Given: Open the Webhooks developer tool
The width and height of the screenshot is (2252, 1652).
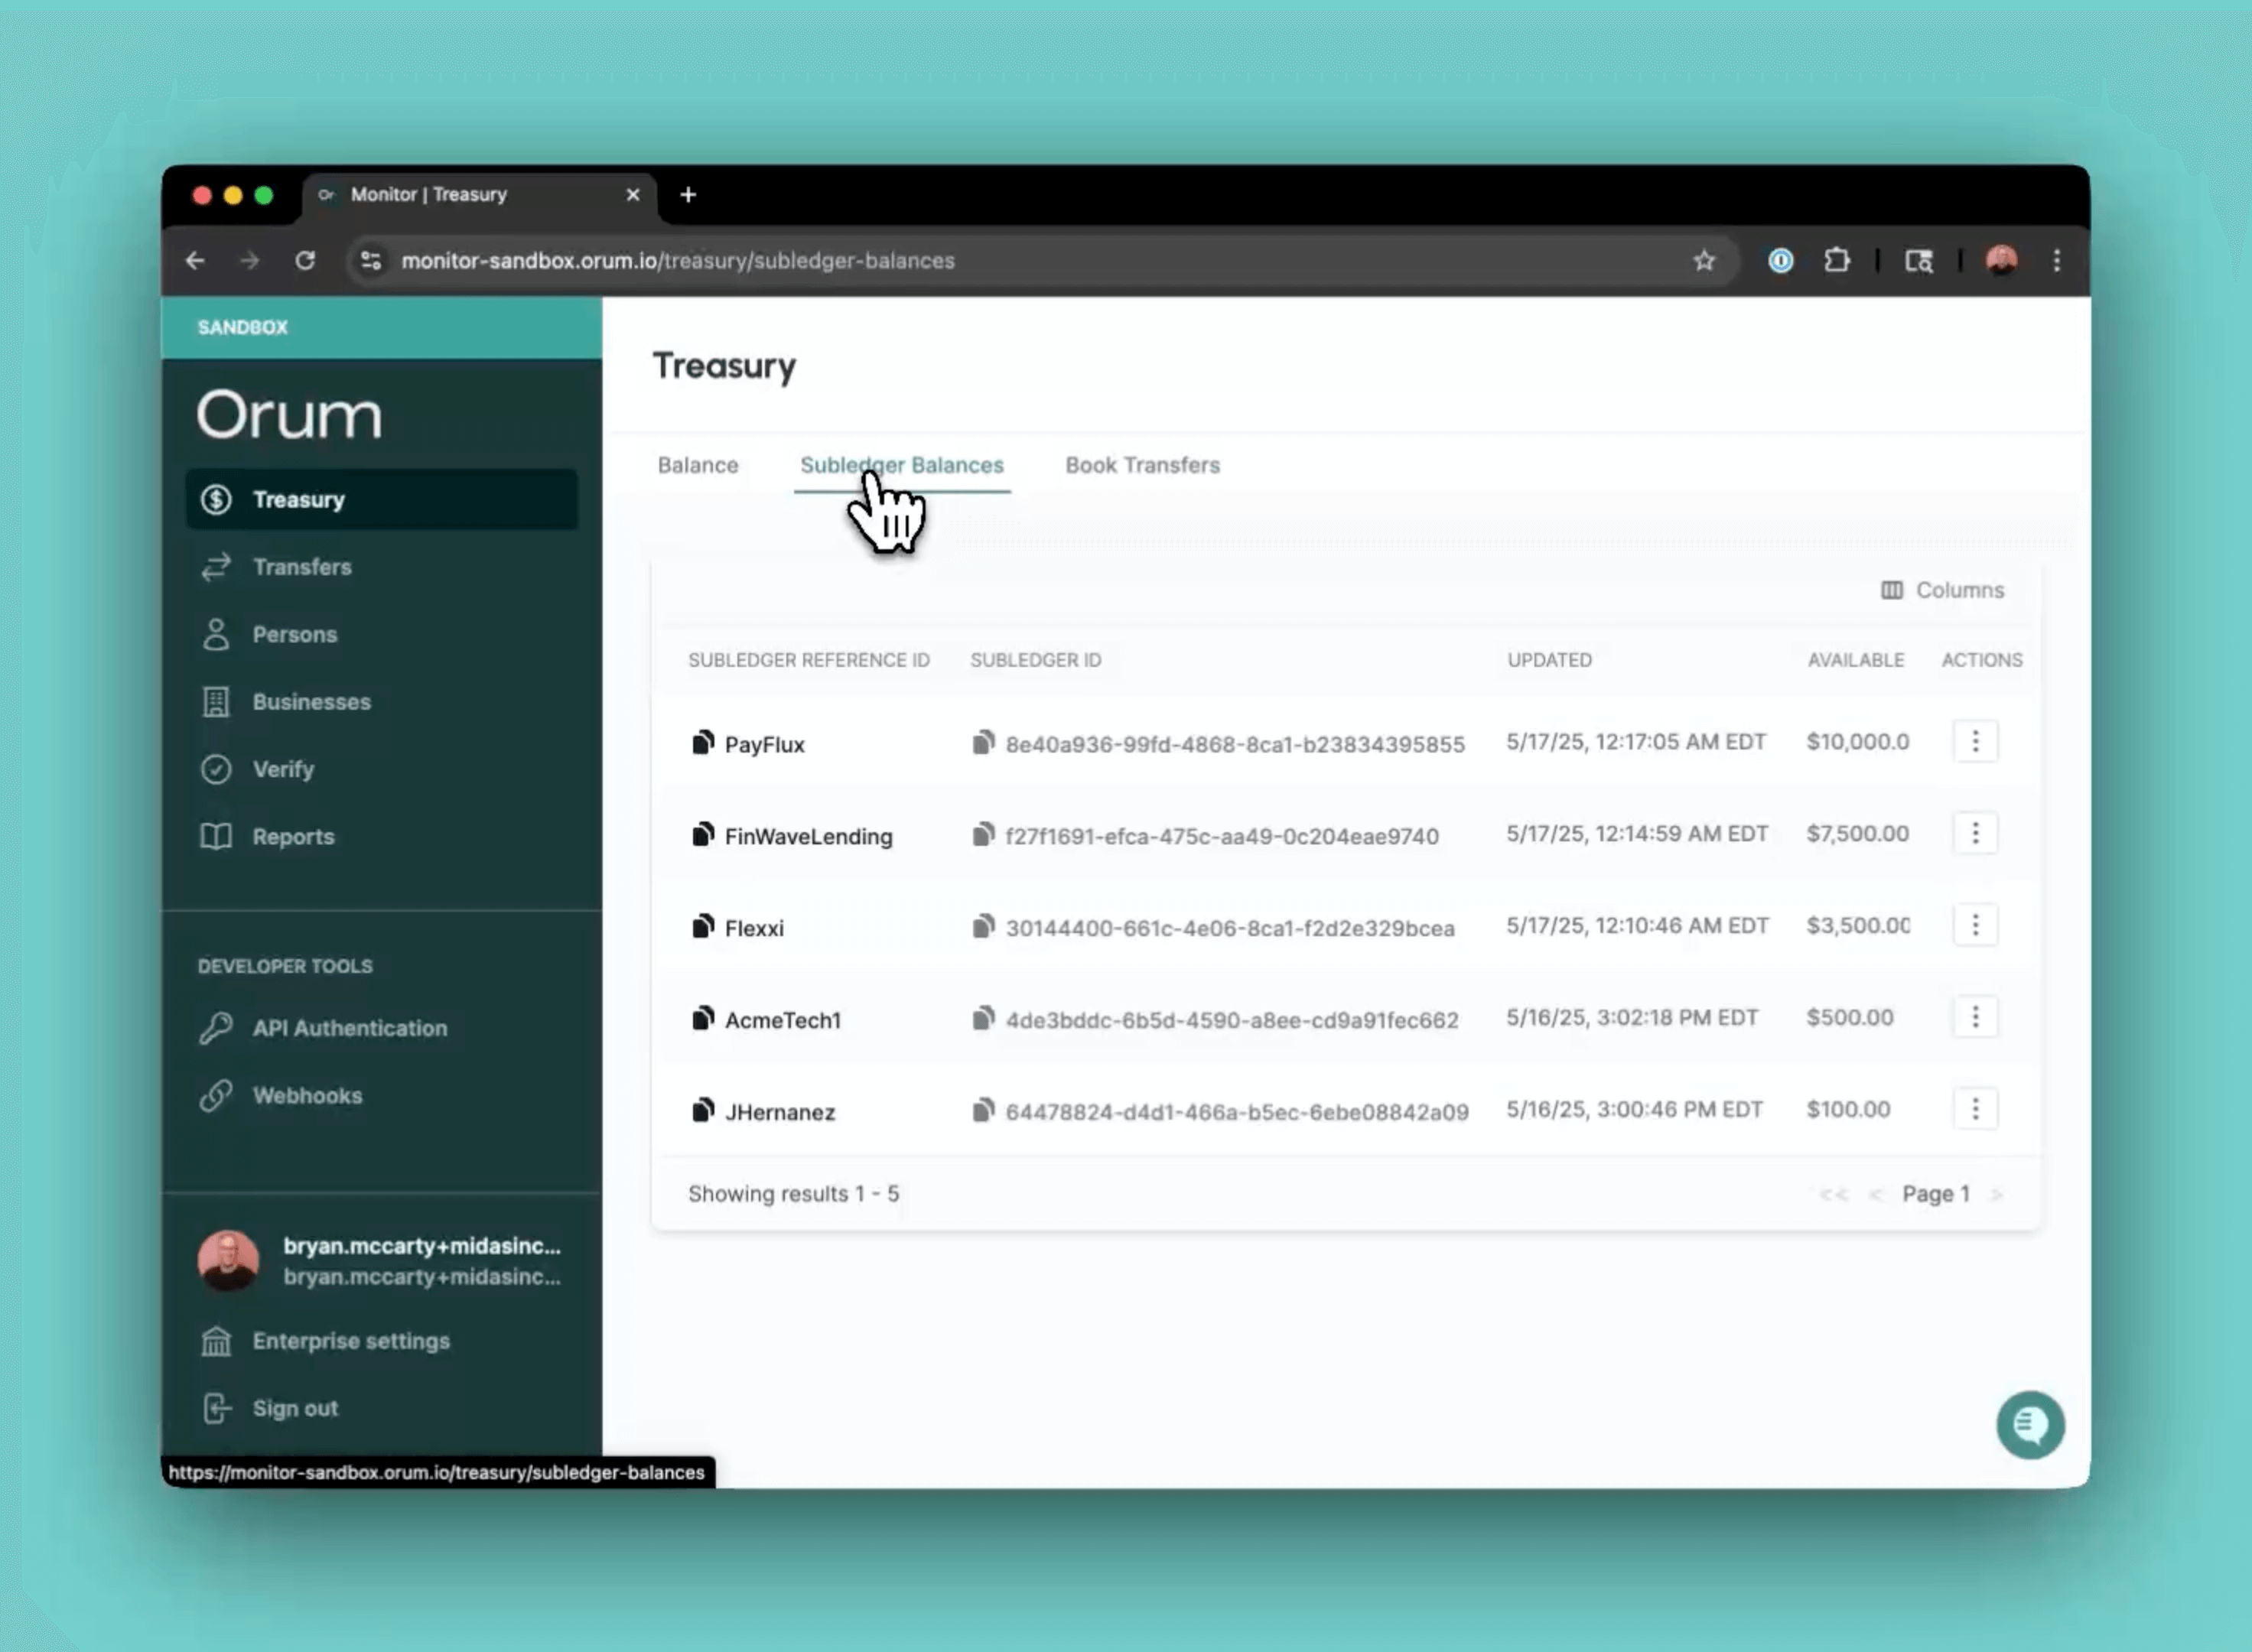Looking at the screenshot, I should (307, 1096).
